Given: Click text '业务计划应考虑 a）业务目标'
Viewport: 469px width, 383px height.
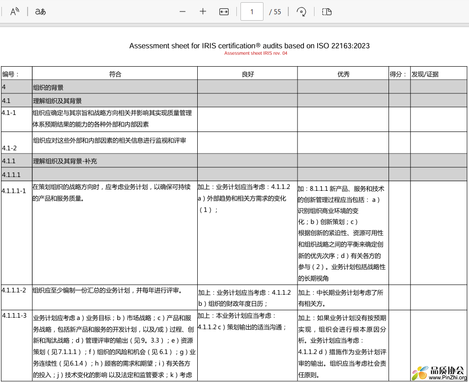Looking at the screenshot, I should click(72, 318).
